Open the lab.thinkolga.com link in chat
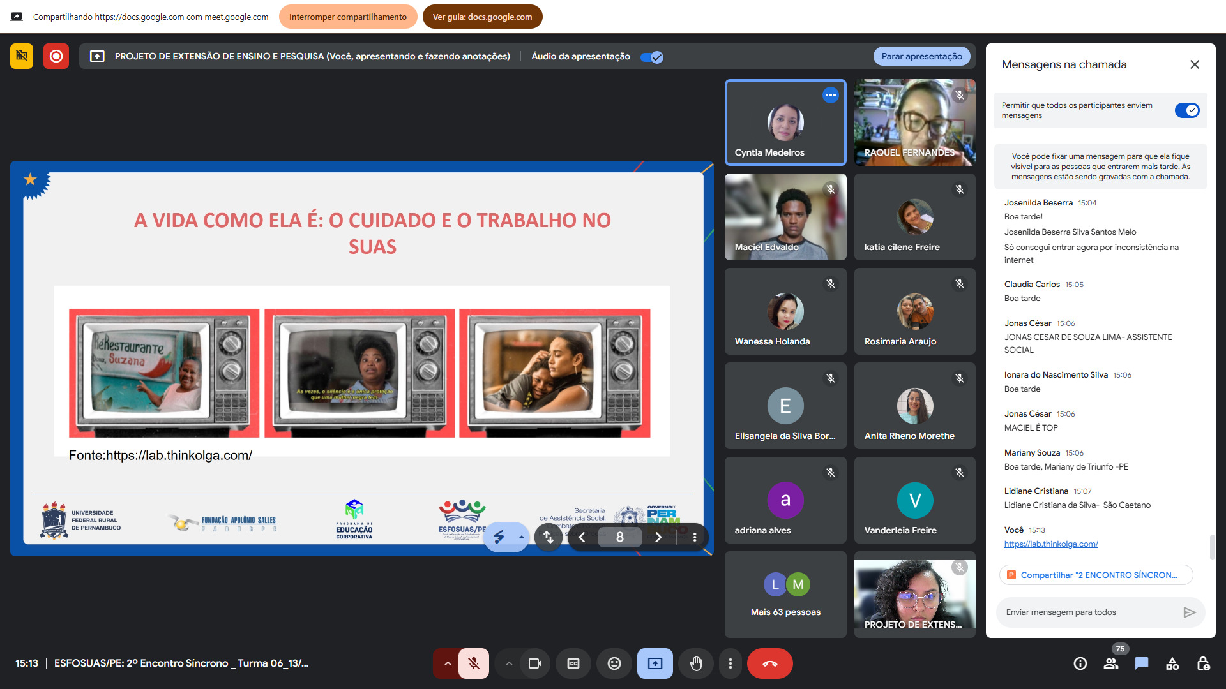Image resolution: width=1226 pixels, height=689 pixels. pyautogui.click(x=1051, y=544)
